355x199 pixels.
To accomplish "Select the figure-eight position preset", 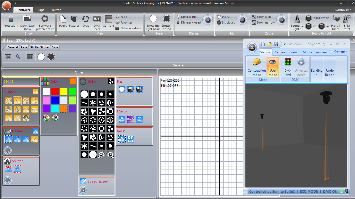I will tap(17, 109).
